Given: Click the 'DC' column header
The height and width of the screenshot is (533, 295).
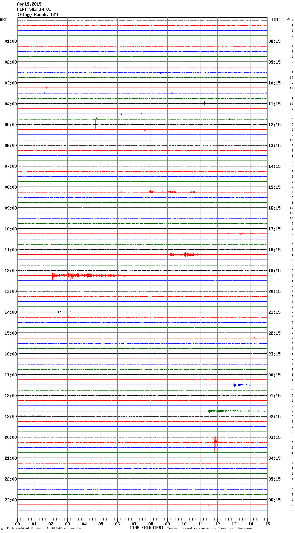Looking at the screenshot, I should pos(288,19).
